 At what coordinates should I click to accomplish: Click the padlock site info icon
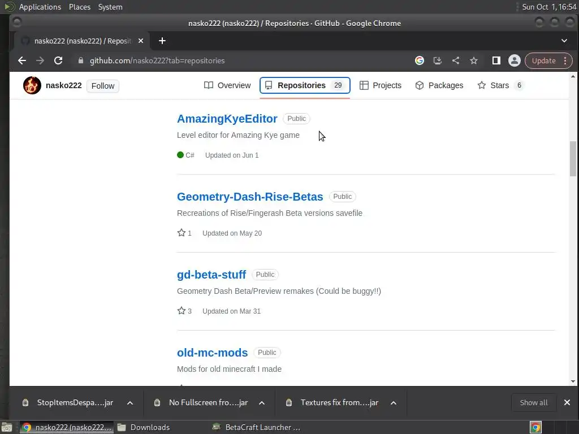click(x=81, y=60)
